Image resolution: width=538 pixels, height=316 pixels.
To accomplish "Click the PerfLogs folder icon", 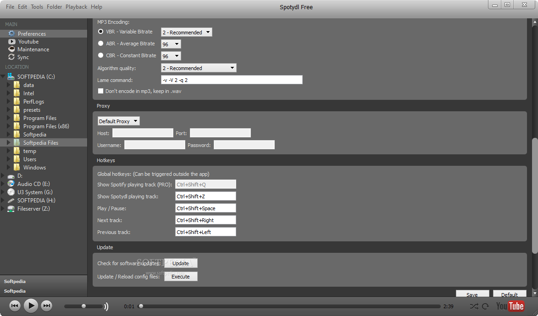I will 17,101.
